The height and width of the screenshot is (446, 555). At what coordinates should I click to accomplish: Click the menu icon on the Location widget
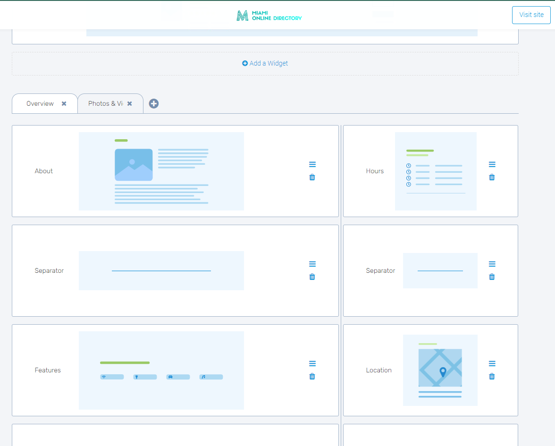492,363
